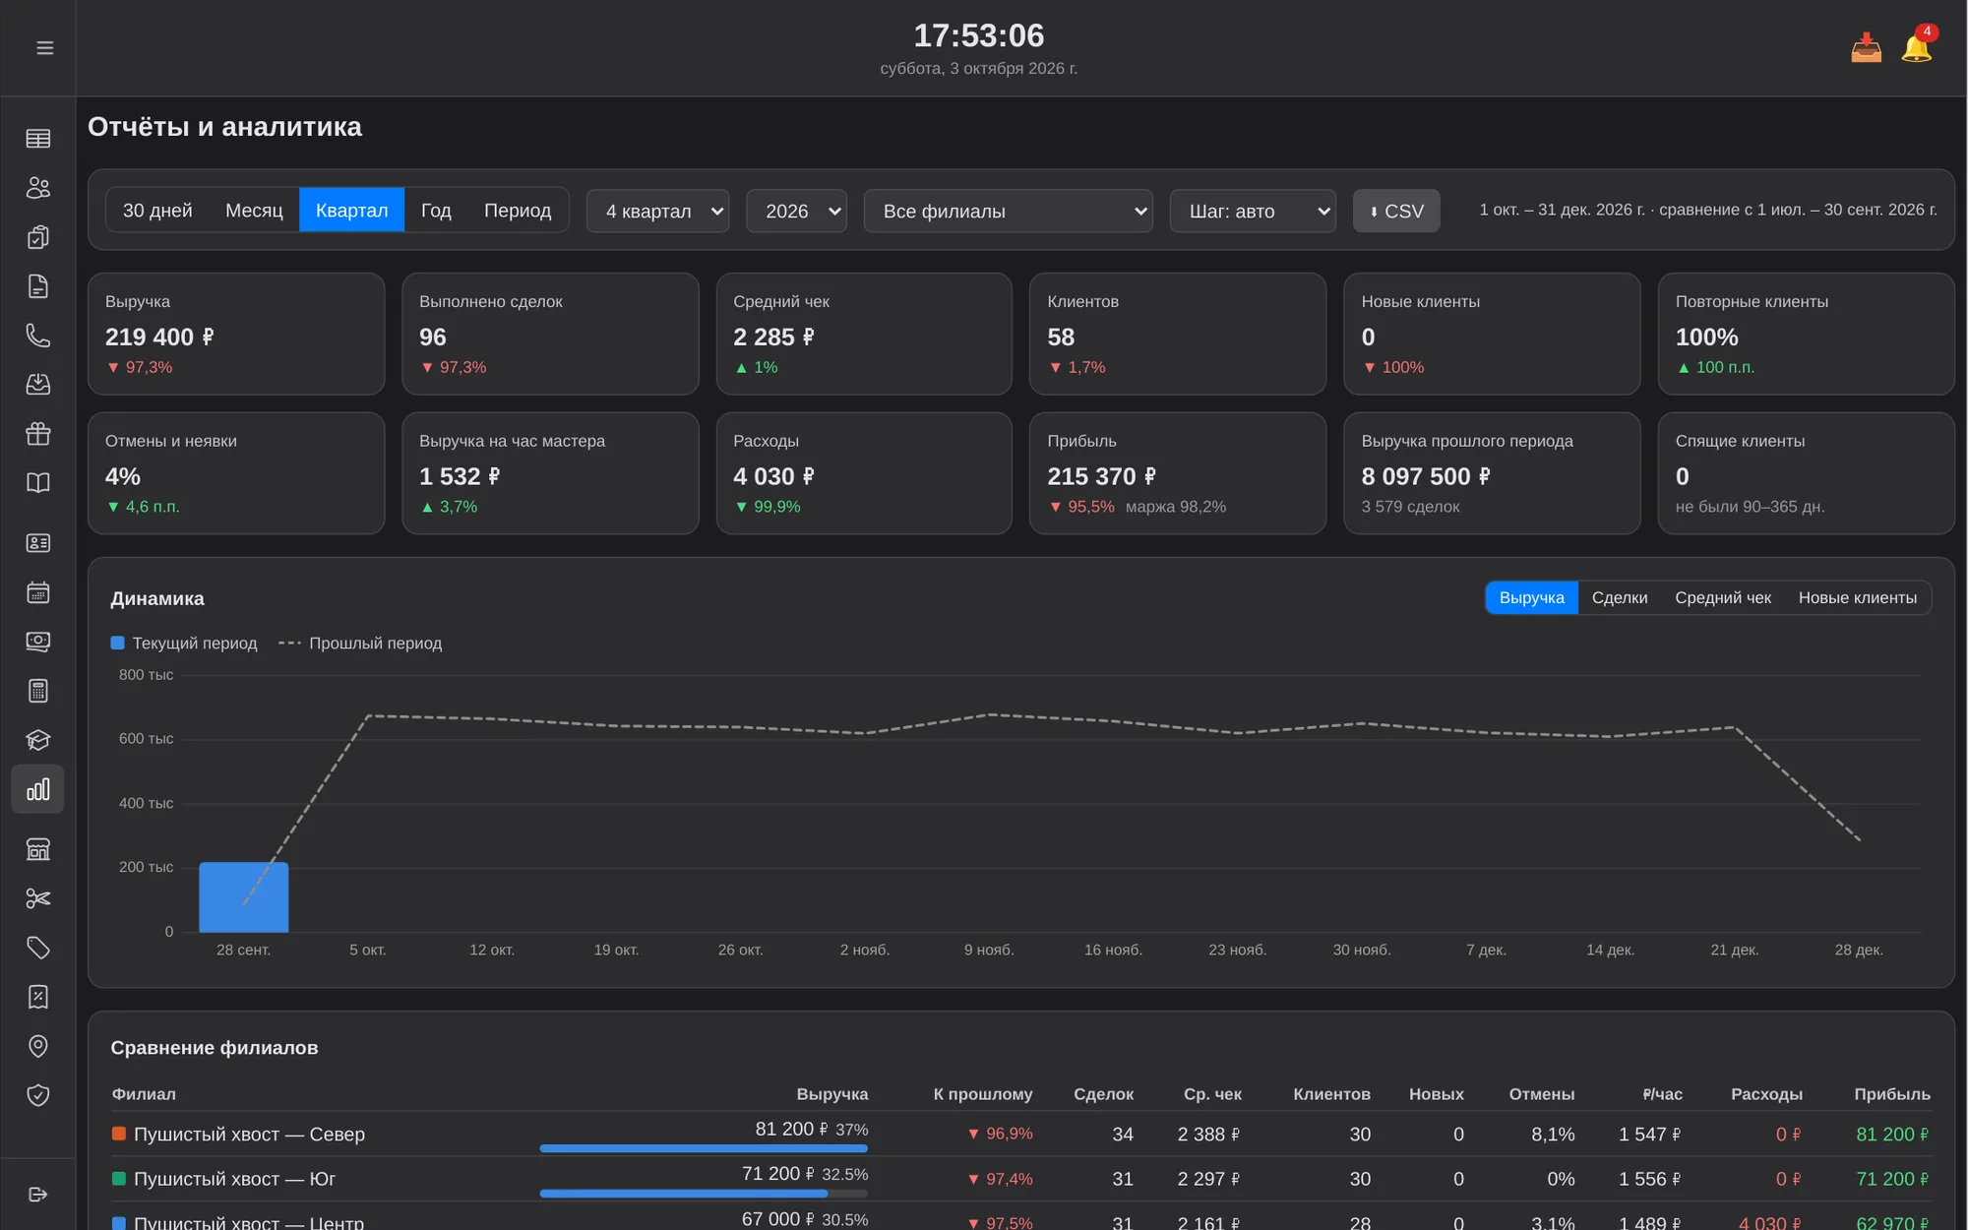Open the calculator icon in sidebar
The image size is (1968, 1230).
coord(37,691)
